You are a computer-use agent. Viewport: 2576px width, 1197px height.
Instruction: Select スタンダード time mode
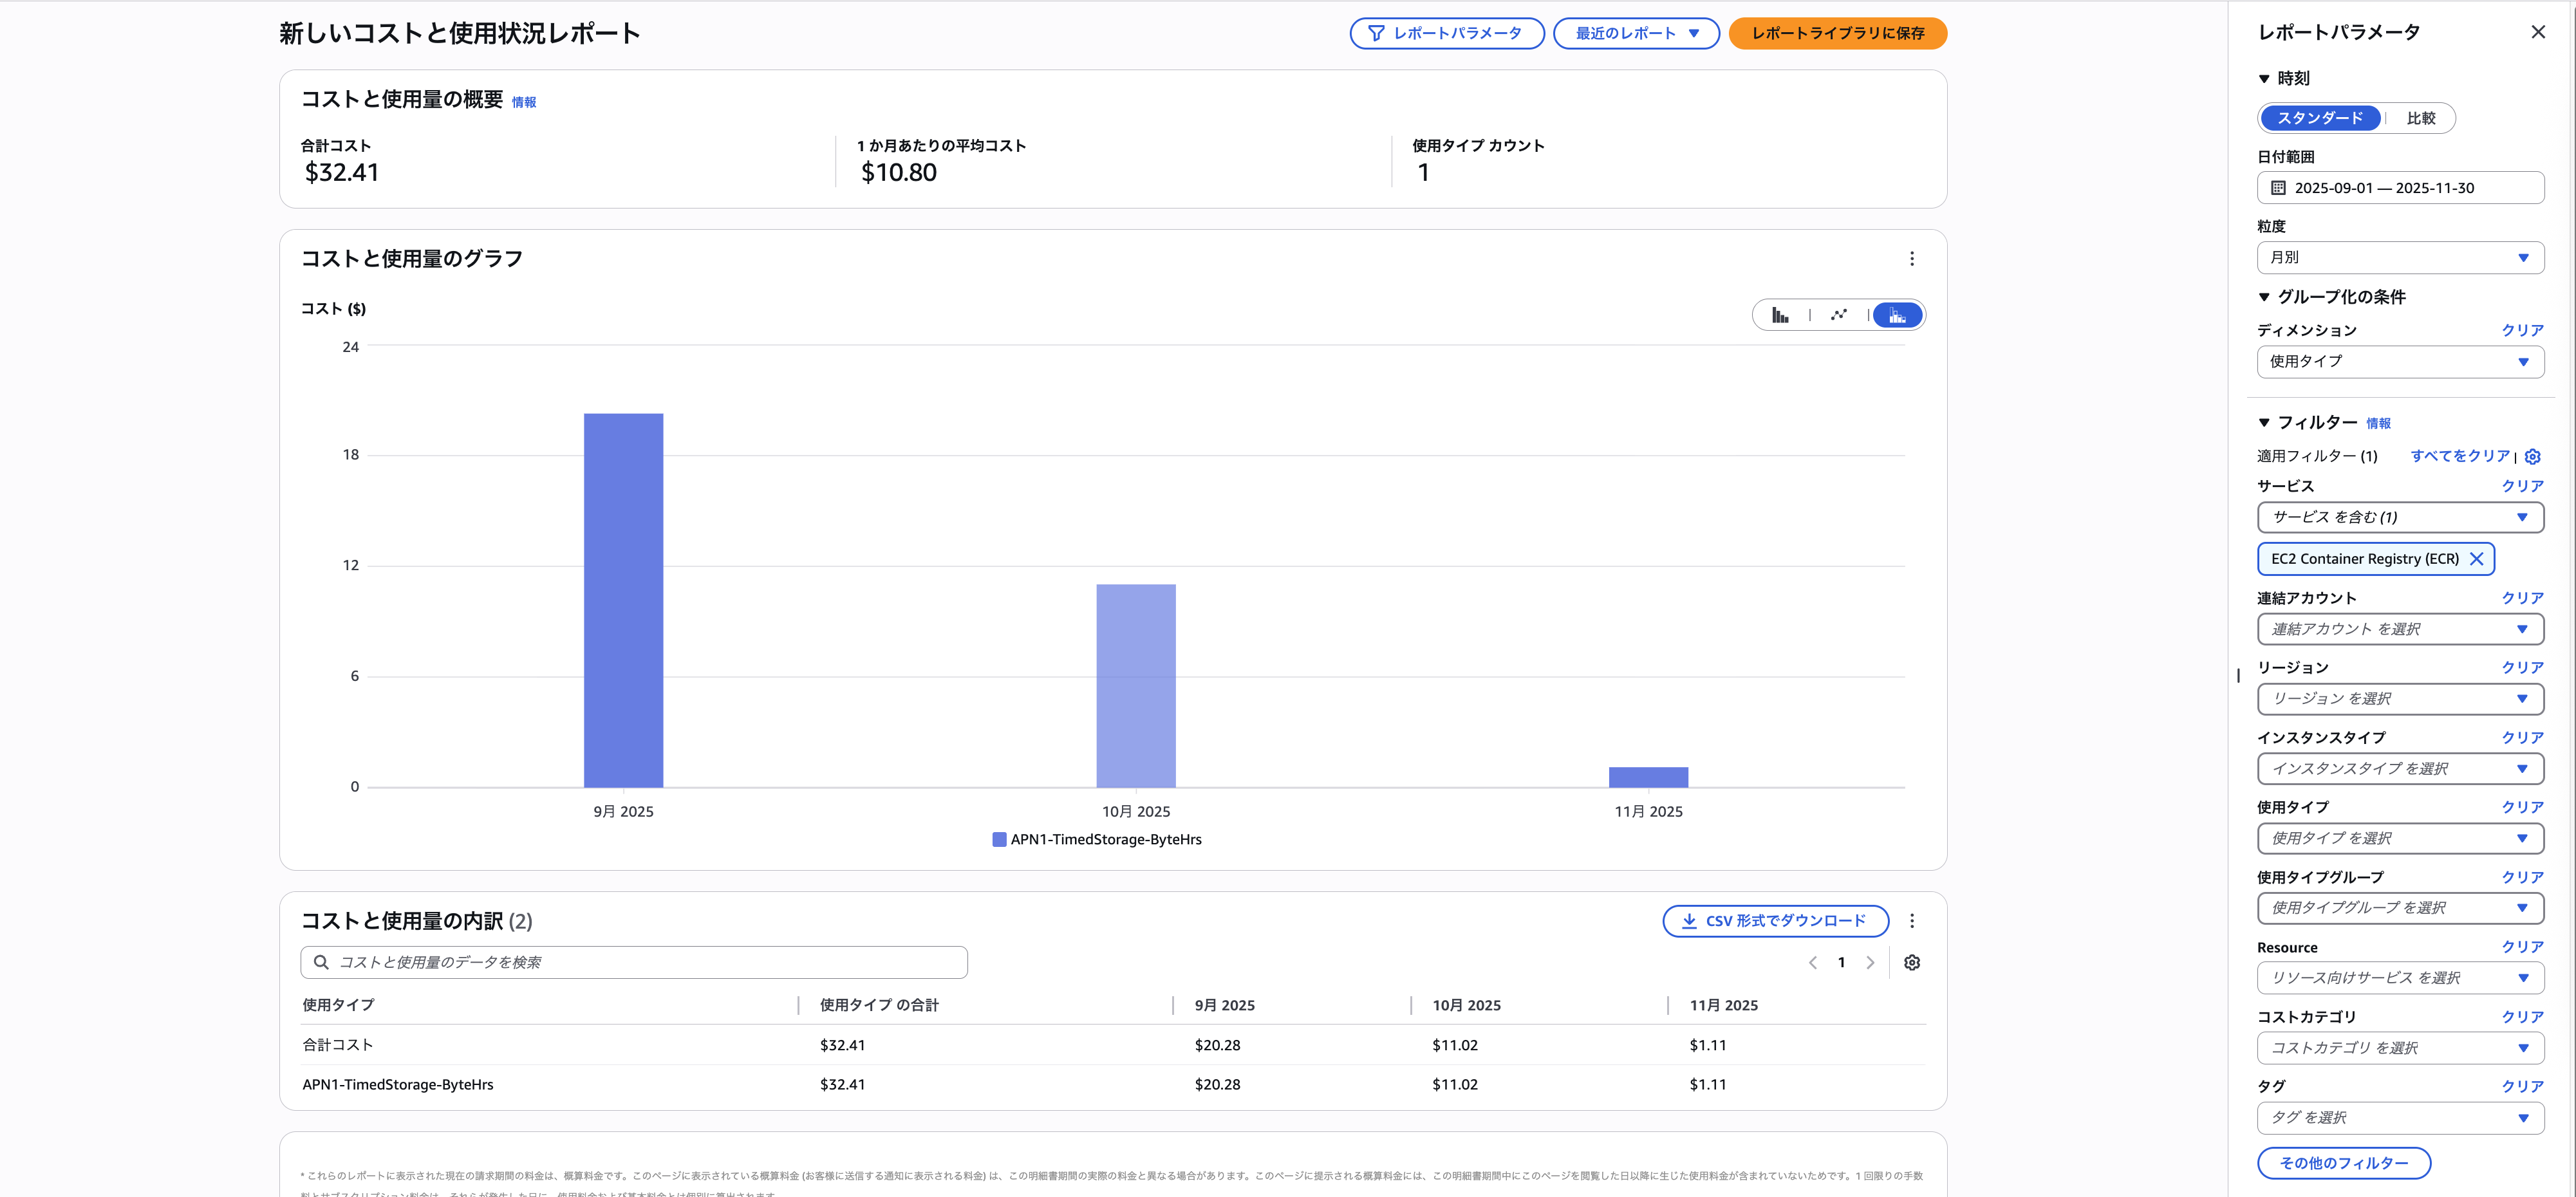pos(2320,118)
